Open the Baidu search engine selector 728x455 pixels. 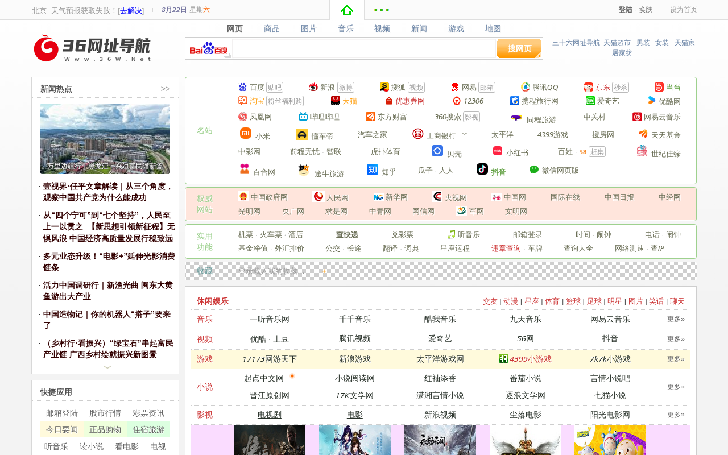click(209, 49)
